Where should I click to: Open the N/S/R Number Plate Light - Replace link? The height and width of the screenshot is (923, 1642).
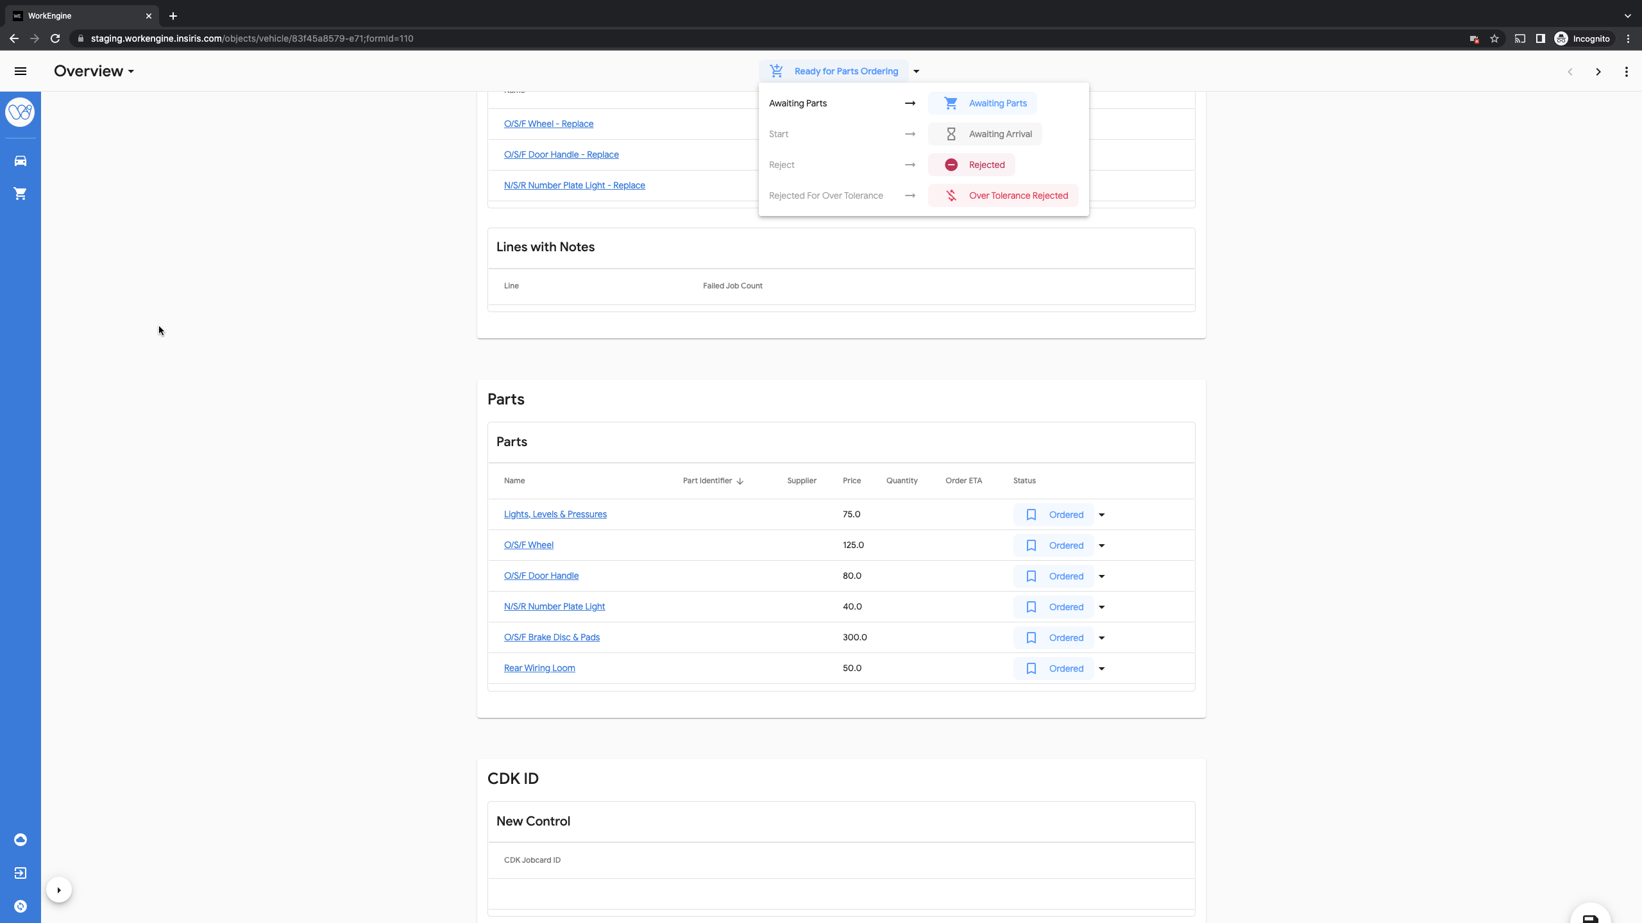[x=574, y=185]
